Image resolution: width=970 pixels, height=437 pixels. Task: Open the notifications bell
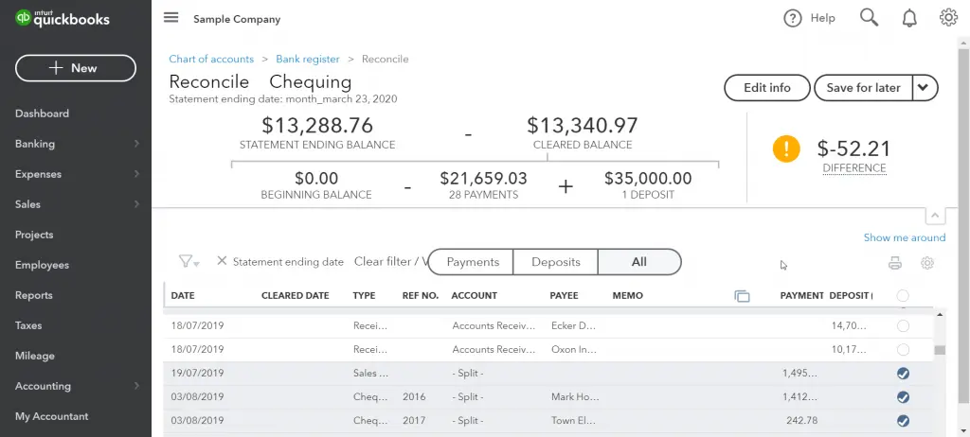909,19
